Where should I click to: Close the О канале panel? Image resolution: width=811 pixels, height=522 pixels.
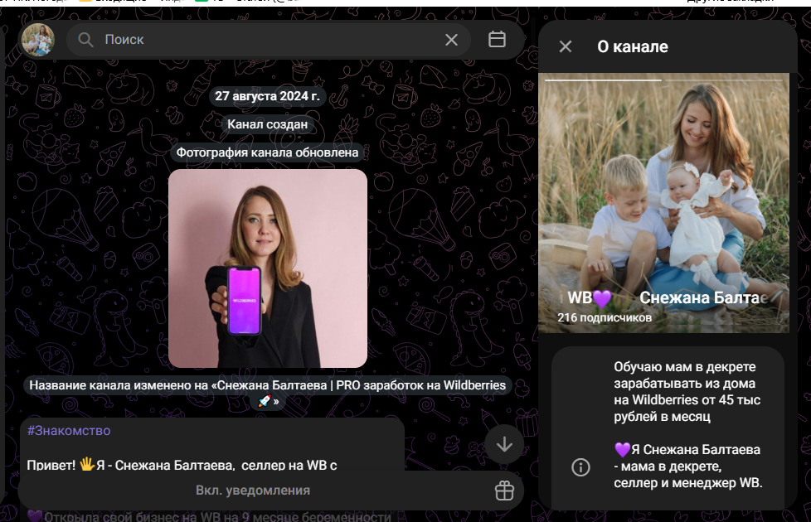[x=566, y=46]
